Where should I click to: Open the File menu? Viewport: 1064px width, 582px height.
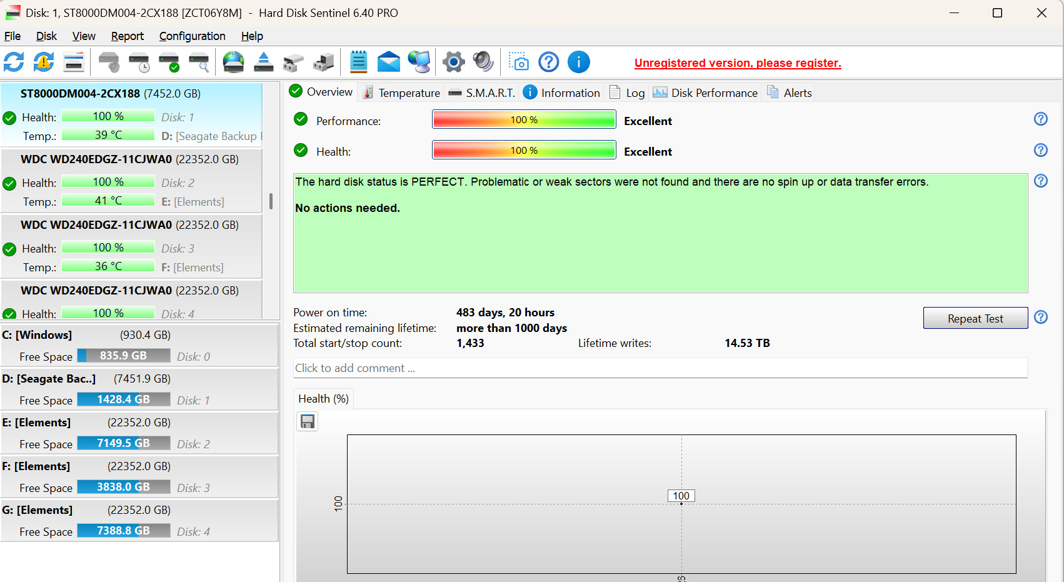coord(13,36)
